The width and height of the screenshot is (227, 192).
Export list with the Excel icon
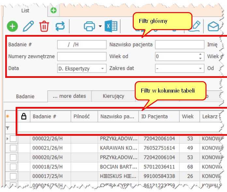point(111,26)
